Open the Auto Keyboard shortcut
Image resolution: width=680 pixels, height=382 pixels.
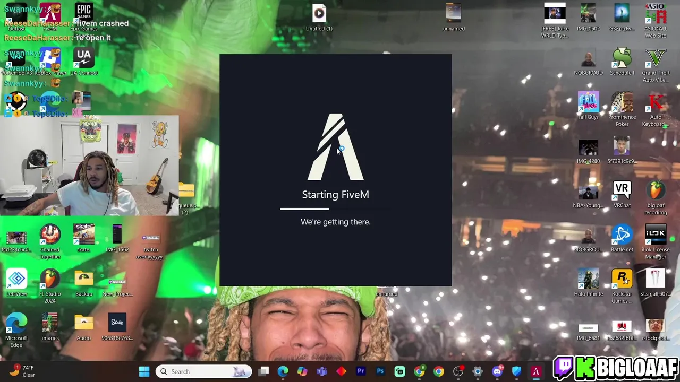pos(656,109)
